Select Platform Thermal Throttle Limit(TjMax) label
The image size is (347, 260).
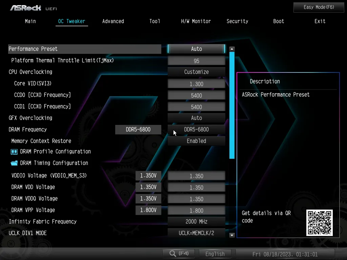pos(62,60)
